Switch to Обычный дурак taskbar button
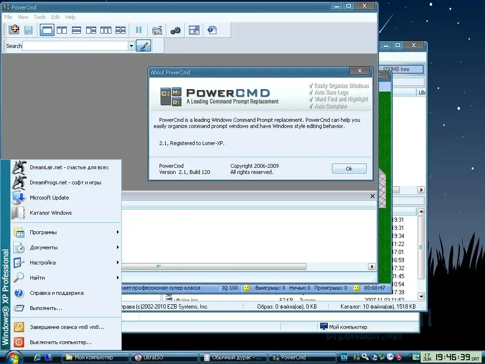This screenshot has height=364, width=485. (x=233, y=357)
